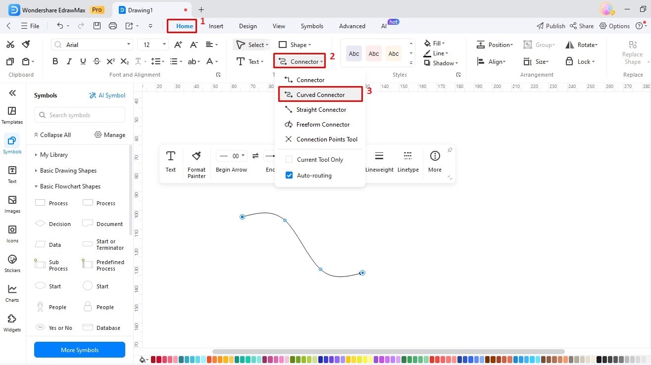Open the Icons sidebar panel
This screenshot has width=651, height=365.
click(x=12, y=233)
